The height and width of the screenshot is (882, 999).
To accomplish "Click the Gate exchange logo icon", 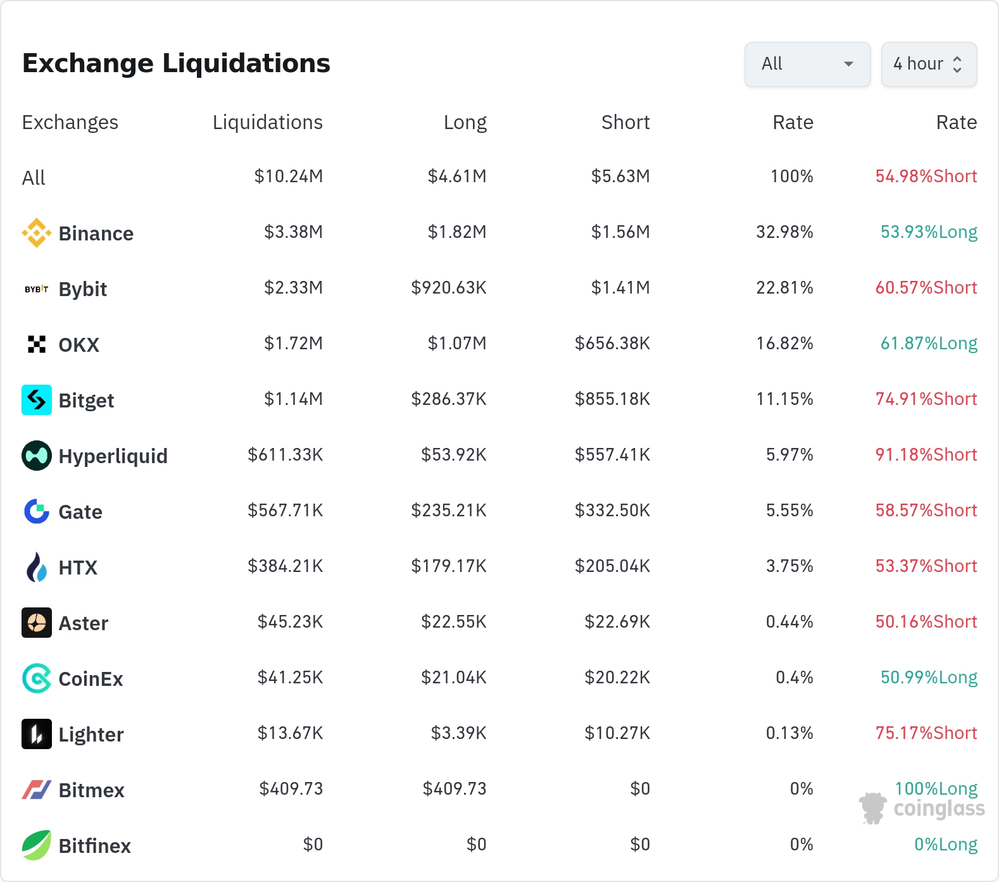I will (37, 511).
